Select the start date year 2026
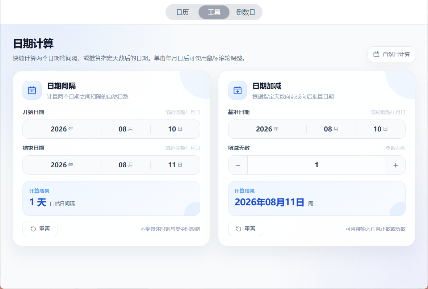Viewport: 428px width, 289px height. tap(62, 129)
